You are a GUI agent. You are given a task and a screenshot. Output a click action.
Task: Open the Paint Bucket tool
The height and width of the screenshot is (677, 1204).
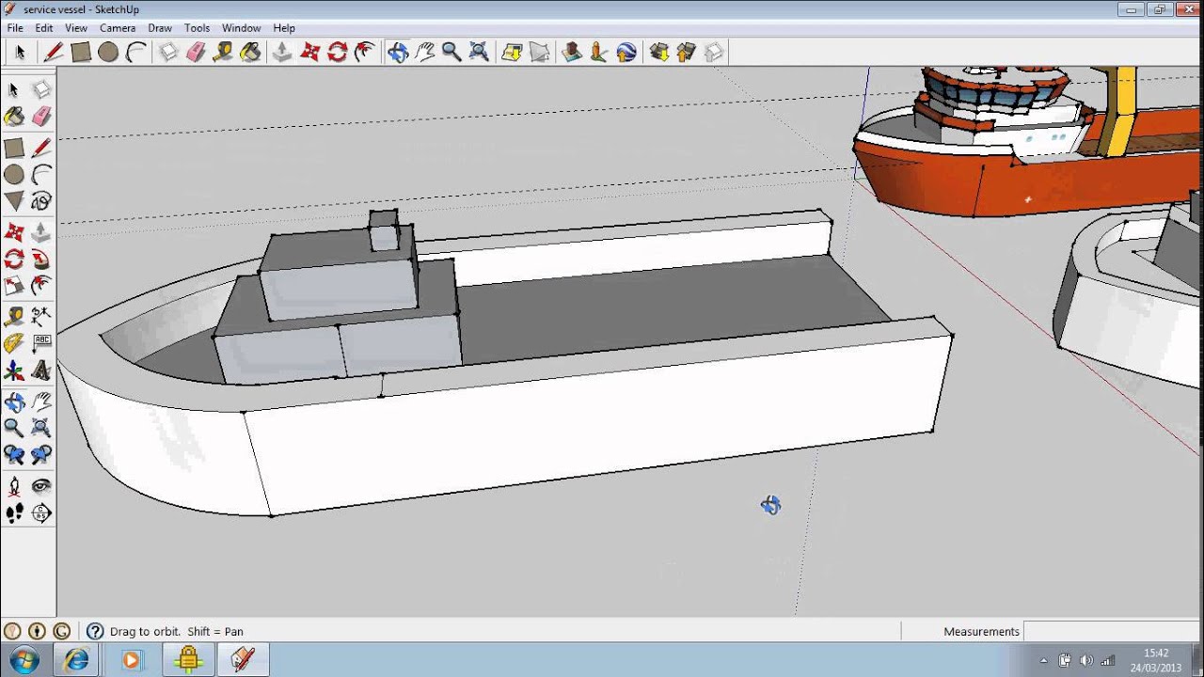[251, 53]
